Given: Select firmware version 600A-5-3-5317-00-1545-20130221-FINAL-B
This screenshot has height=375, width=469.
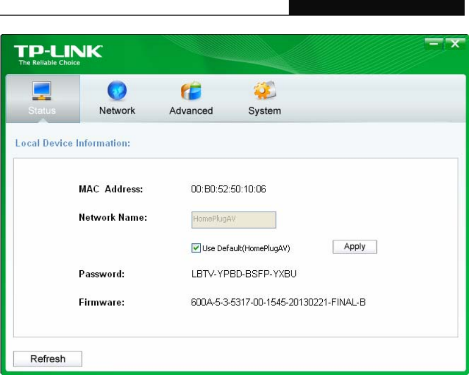Looking at the screenshot, I should pyautogui.click(x=278, y=302).
